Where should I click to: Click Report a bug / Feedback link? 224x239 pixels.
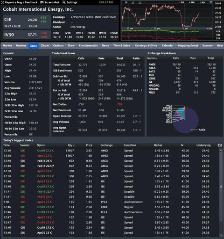point(21,2)
